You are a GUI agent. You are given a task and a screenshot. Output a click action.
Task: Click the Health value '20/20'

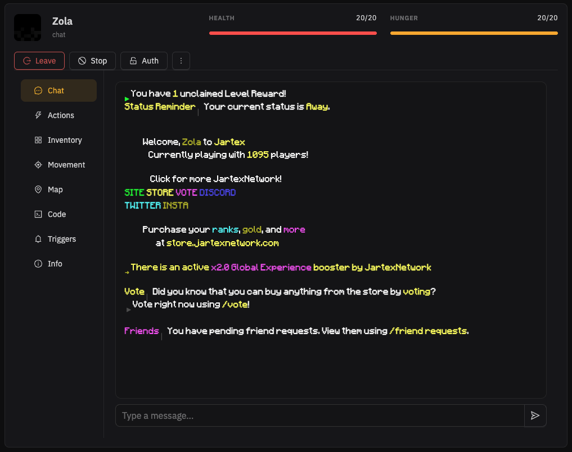tap(366, 18)
